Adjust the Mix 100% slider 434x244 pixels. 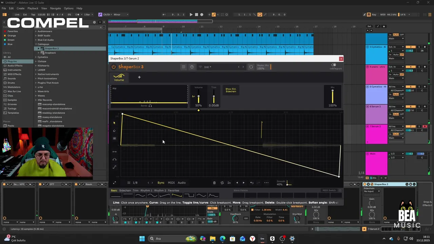pyautogui.click(x=333, y=96)
